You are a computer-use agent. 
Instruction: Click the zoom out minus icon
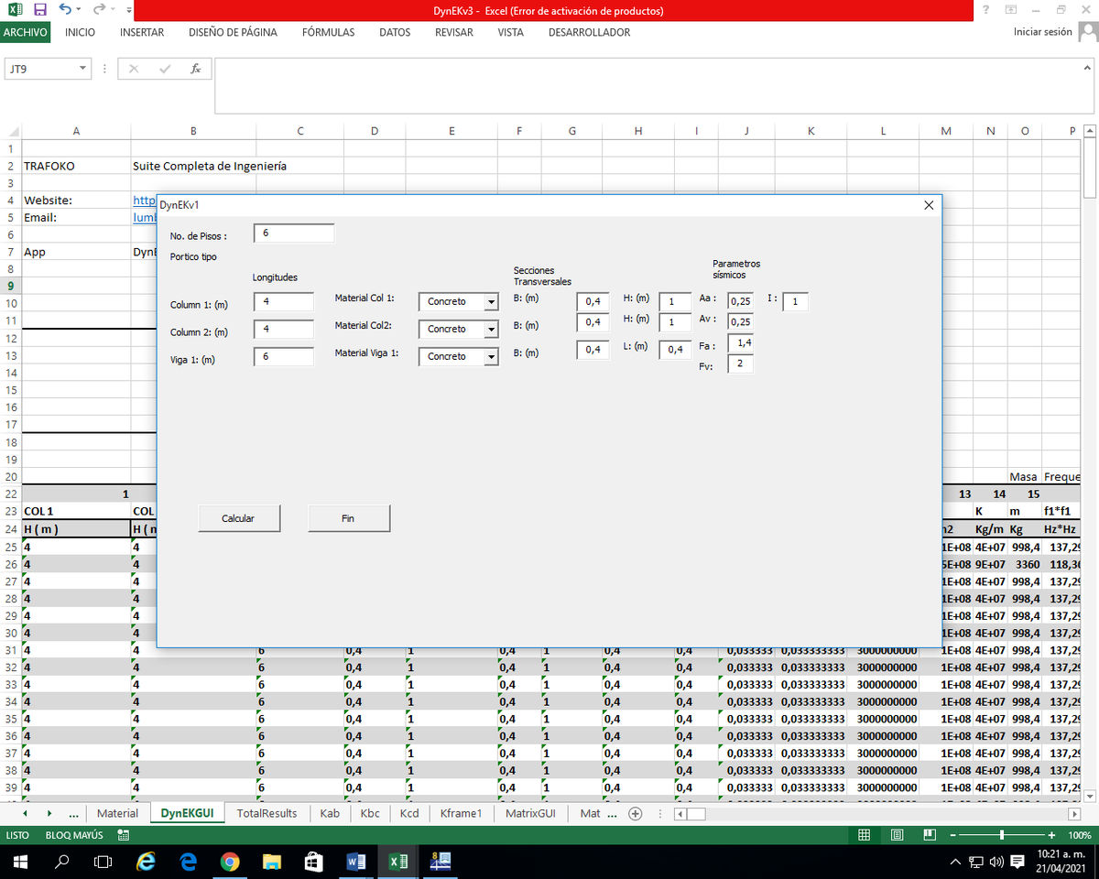coord(953,835)
